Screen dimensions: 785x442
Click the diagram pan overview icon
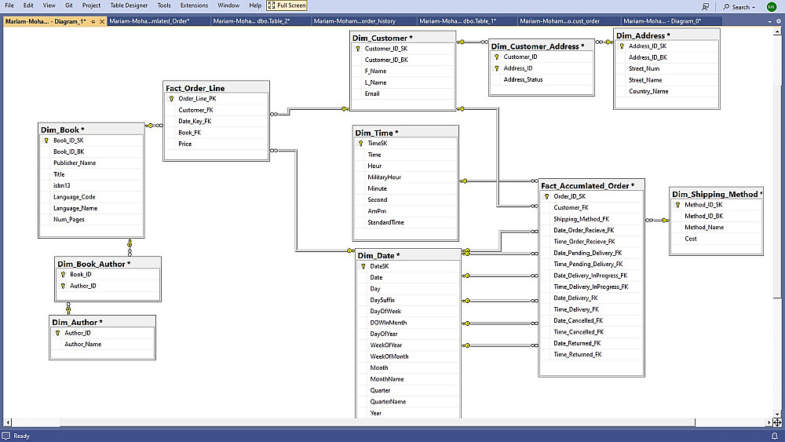(777, 422)
